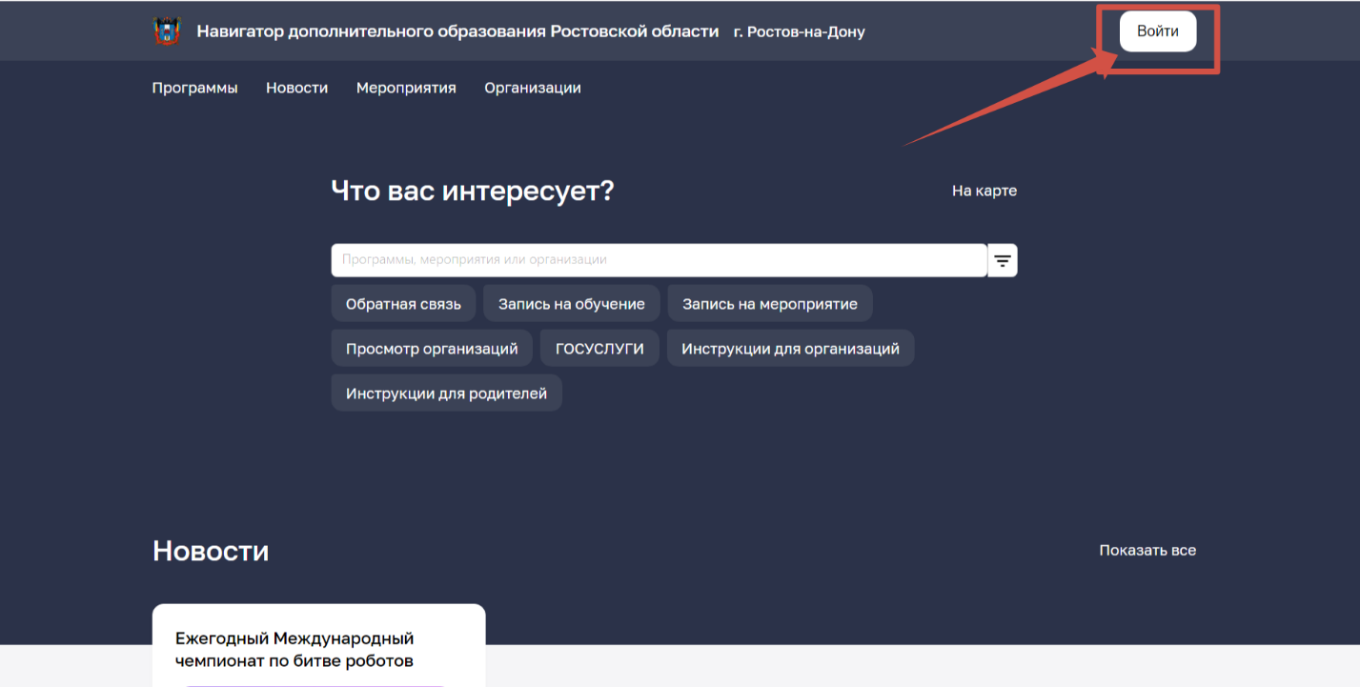Click the 'ГОСУСЛУГИ' tag button
1360x687 pixels.
[x=599, y=349]
